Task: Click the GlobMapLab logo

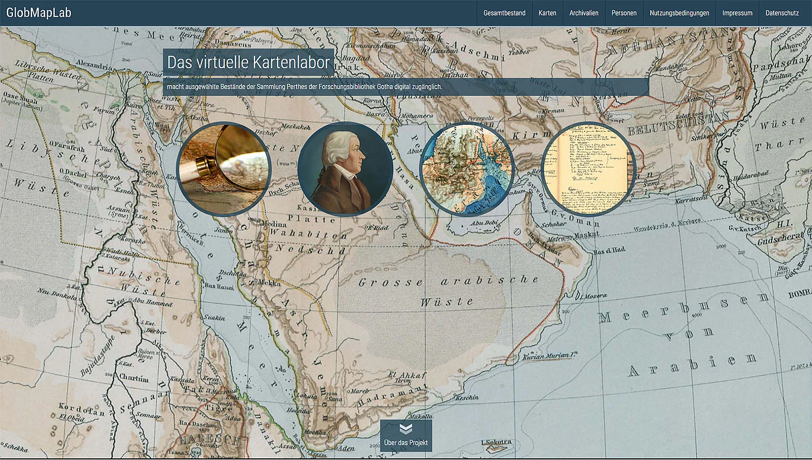Action: (x=39, y=13)
